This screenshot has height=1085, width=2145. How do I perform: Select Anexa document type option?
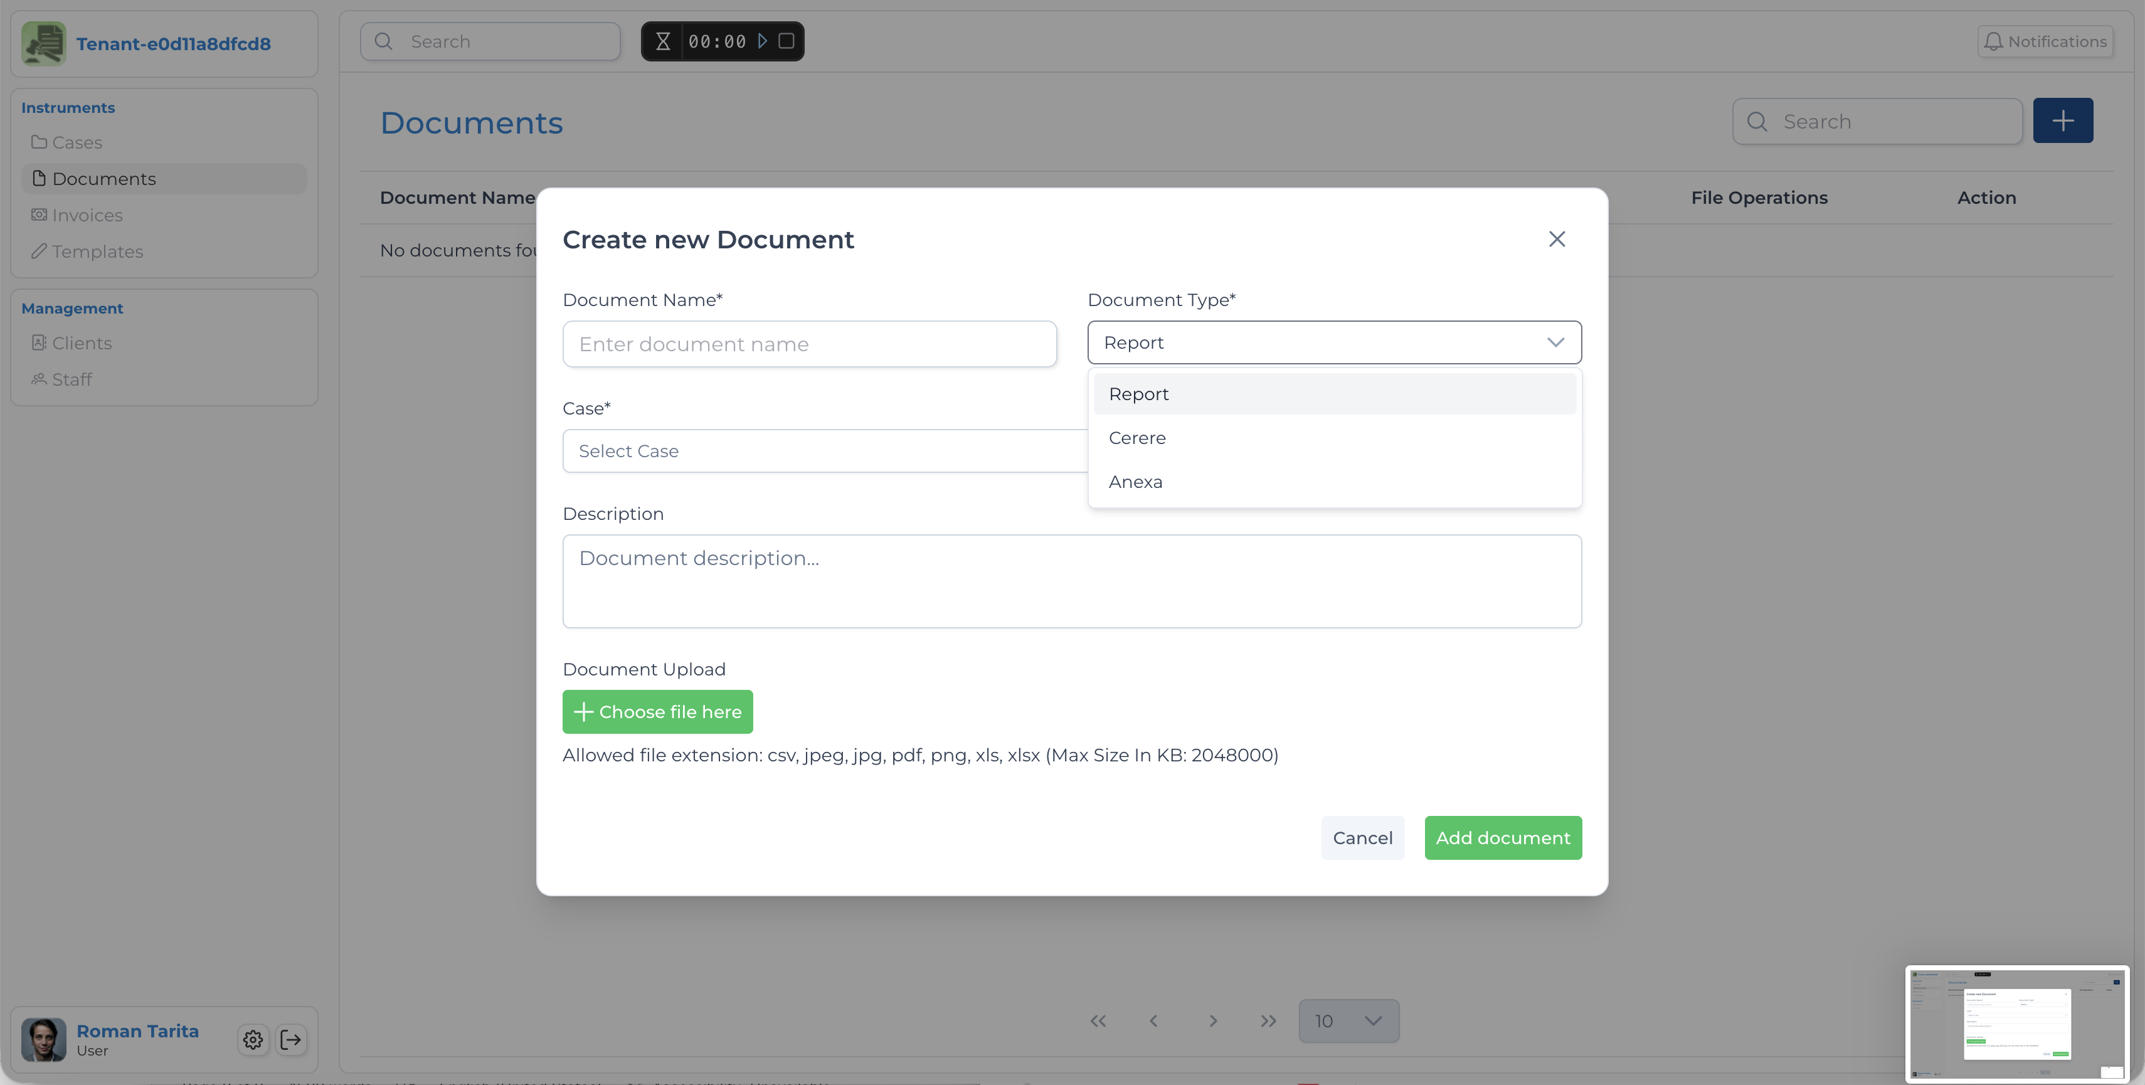1136,482
